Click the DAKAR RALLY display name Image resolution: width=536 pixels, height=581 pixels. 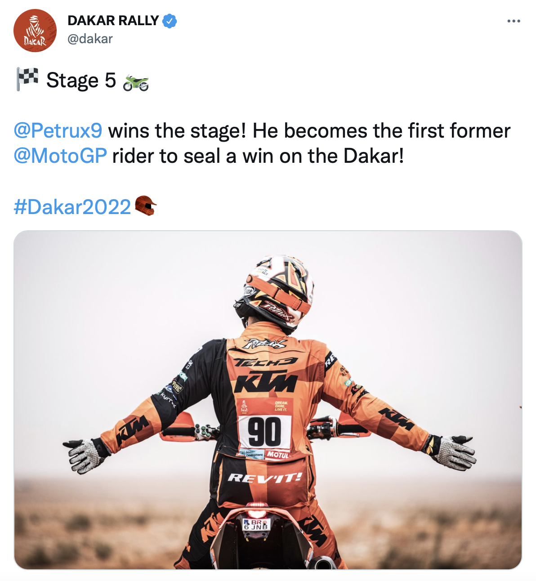[113, 21]
